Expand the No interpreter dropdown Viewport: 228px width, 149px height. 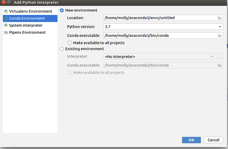pyautogui.click(x=159, y=56)
